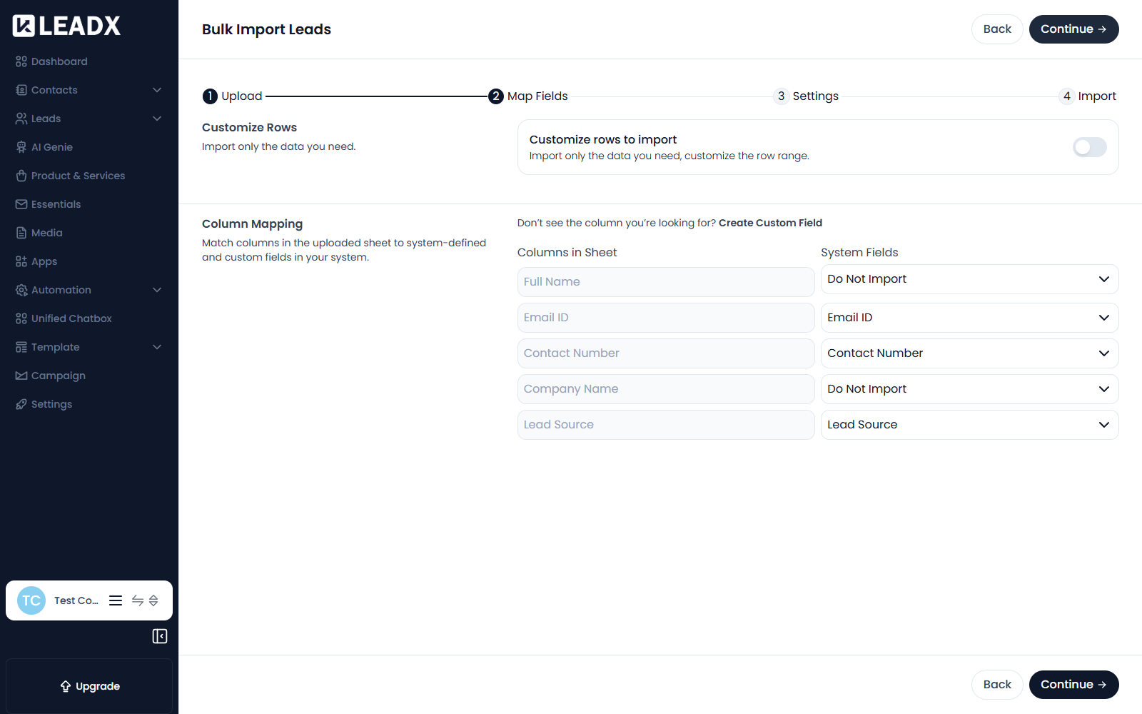Collapse the sidebar with the panel icon
This screenshot has height=714, width=1142.
pyautogui.click(x=160, y=636)
